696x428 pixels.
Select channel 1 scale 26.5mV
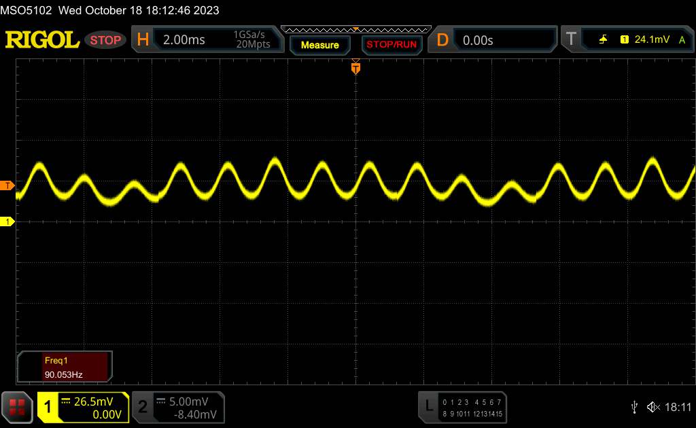coord(94,402)
